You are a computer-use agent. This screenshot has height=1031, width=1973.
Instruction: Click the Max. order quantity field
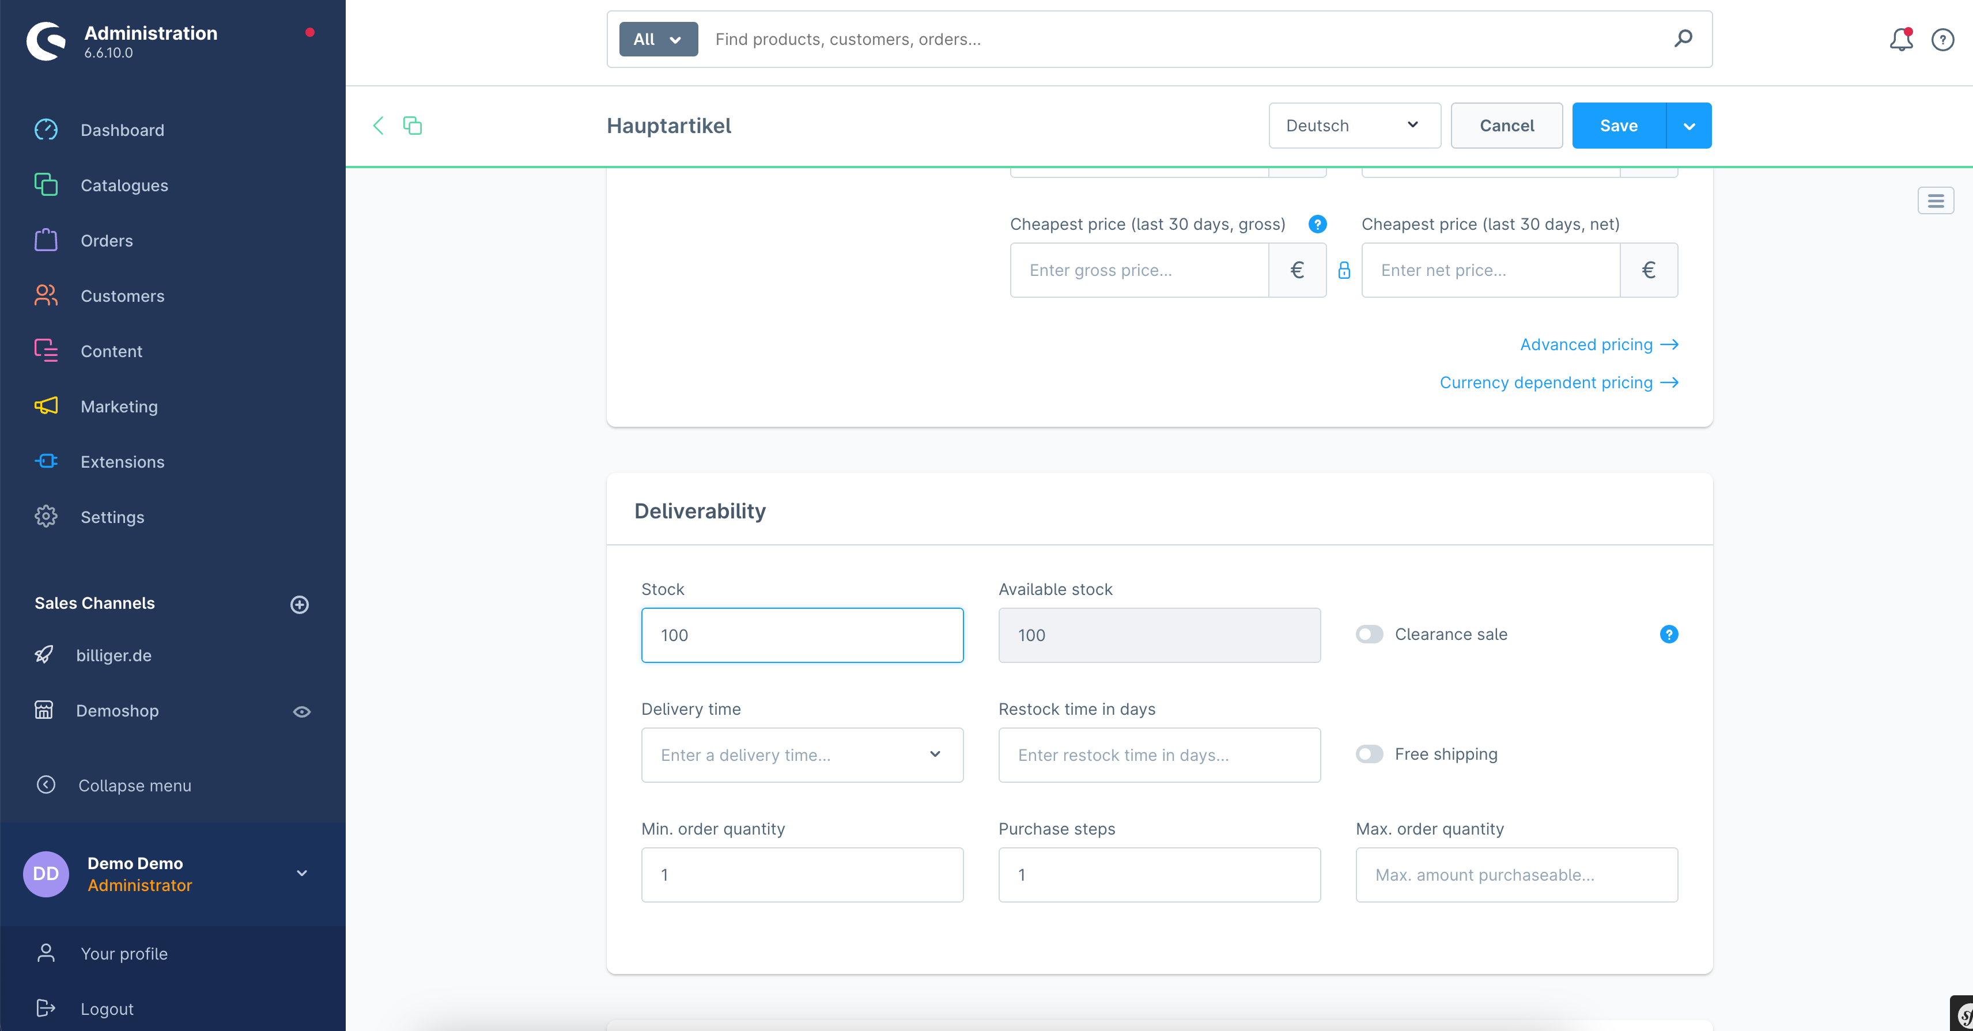click(x=1517, y=875)
